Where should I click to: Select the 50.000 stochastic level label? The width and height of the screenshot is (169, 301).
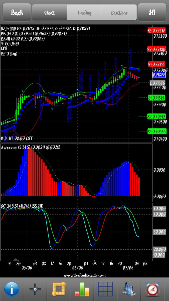click(159, 232)
